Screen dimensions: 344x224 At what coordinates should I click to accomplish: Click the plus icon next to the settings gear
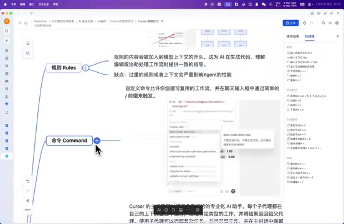(x=330, y=23)
